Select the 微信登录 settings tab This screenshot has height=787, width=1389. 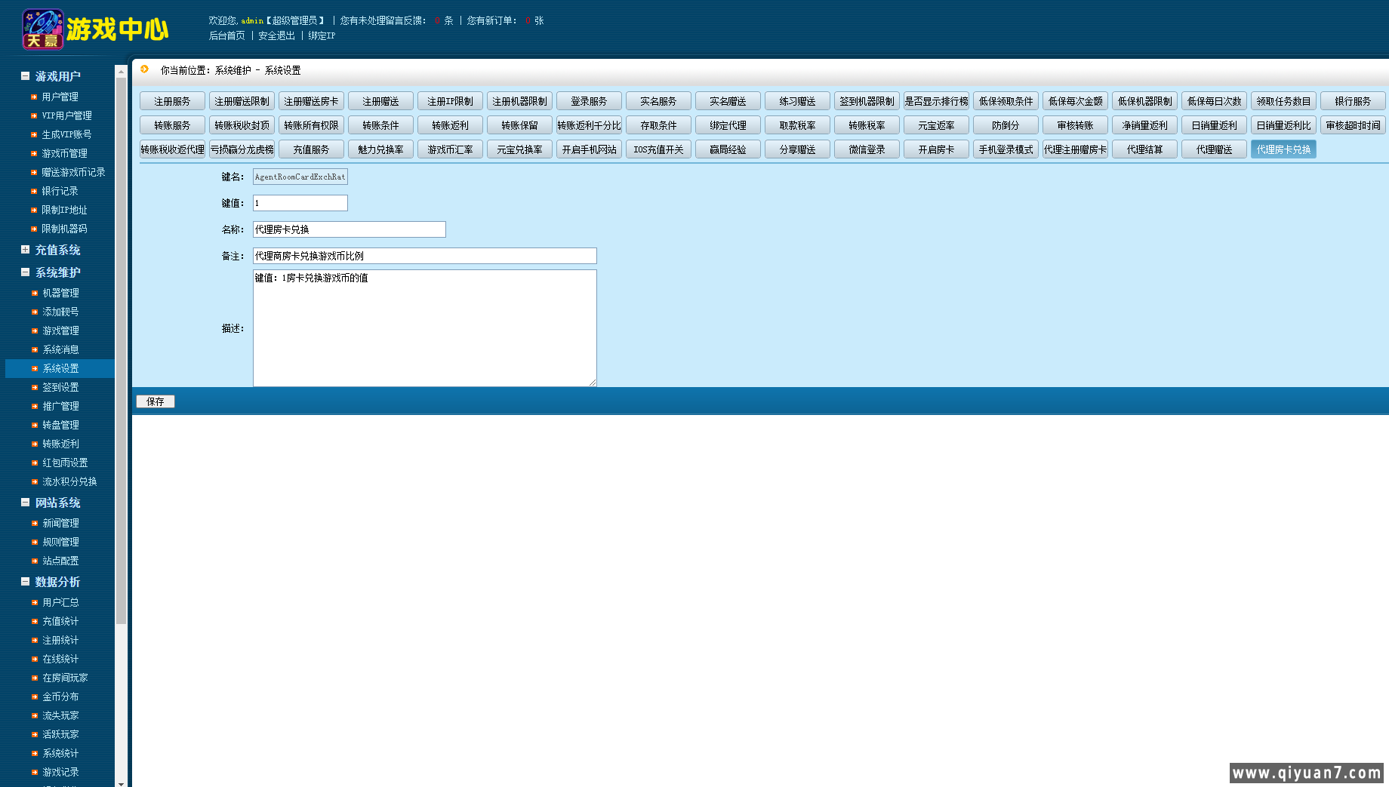point(867,149)
